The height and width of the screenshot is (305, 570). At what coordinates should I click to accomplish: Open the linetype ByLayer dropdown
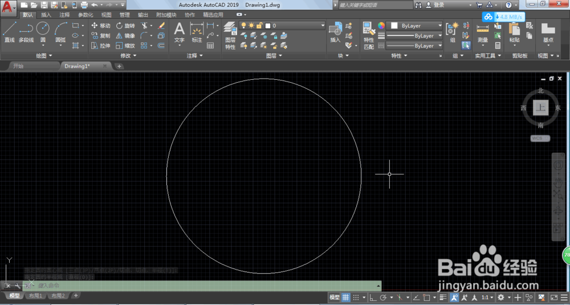click(x=414, y=46)
